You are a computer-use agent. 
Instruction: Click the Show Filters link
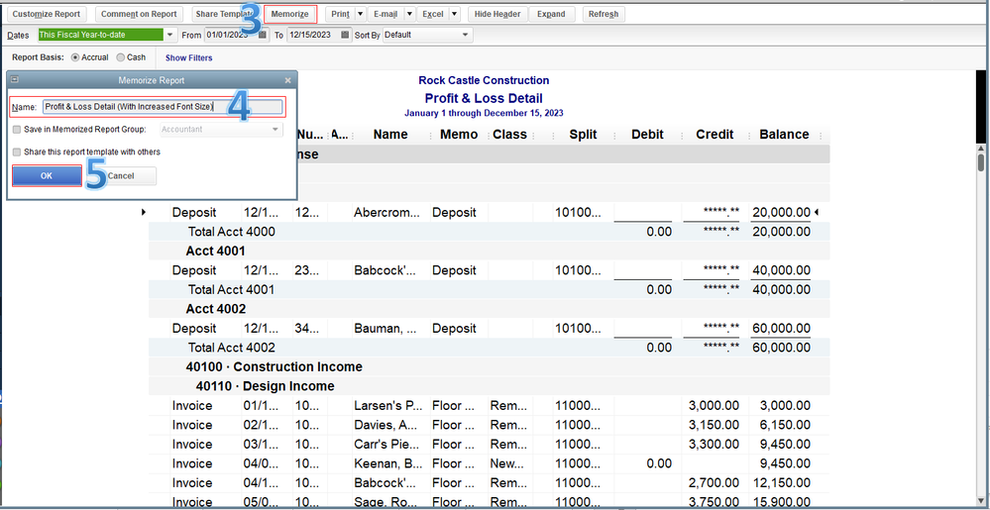coord(188,58)
